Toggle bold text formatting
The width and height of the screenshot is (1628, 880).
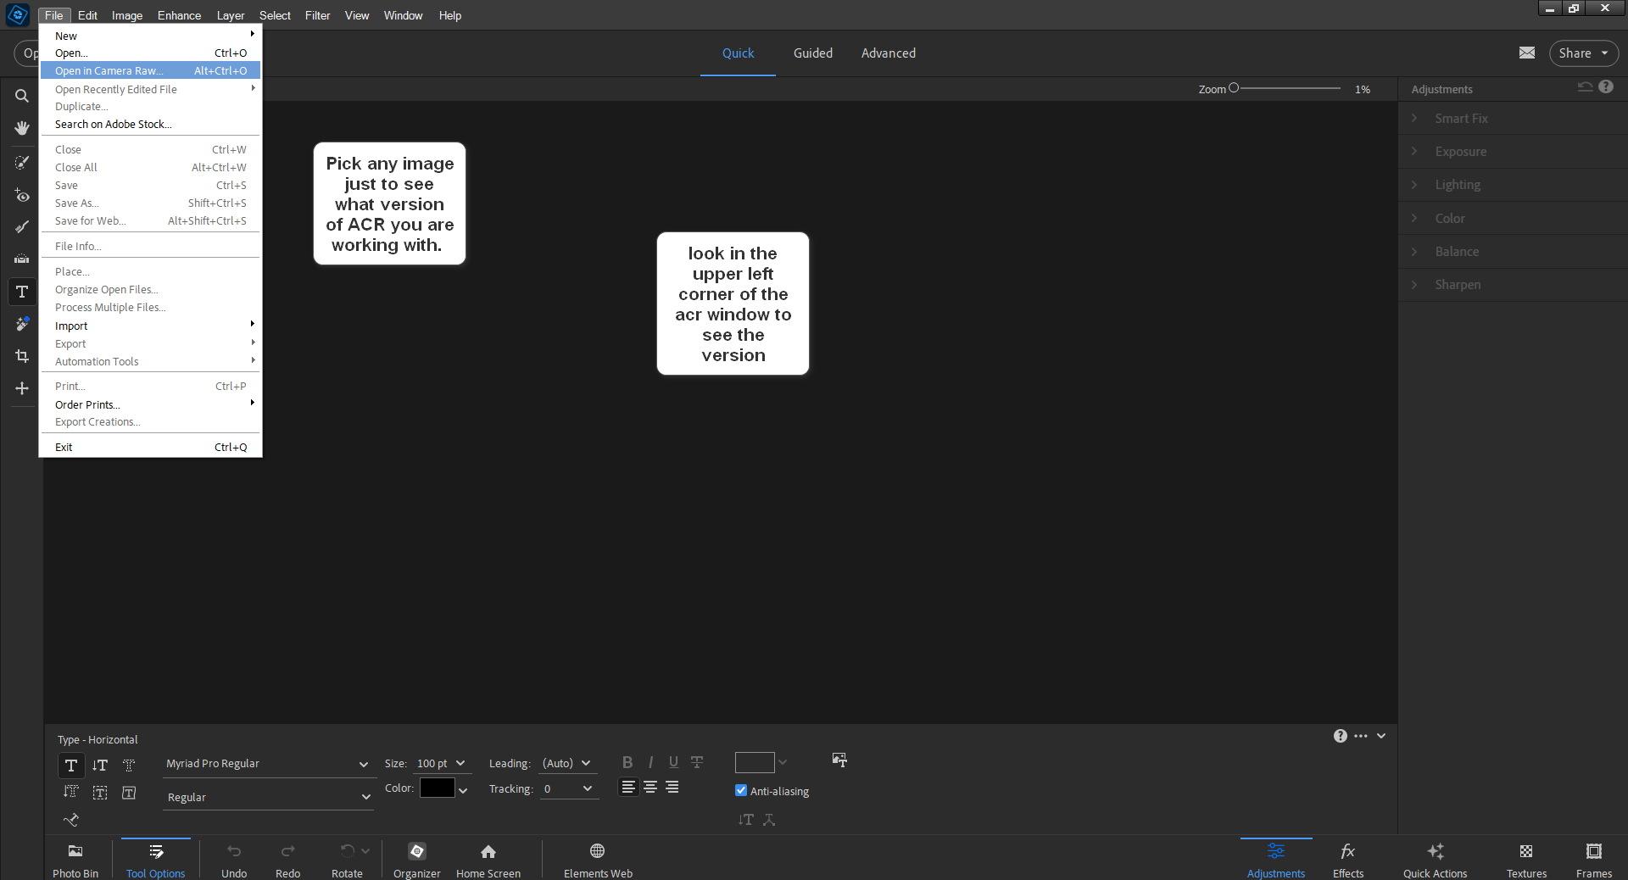click(x=627, y=761)
